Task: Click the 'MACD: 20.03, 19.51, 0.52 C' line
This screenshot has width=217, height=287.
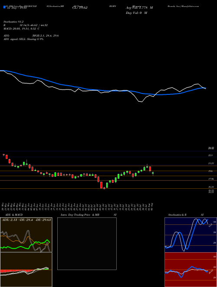Action: 21,29
